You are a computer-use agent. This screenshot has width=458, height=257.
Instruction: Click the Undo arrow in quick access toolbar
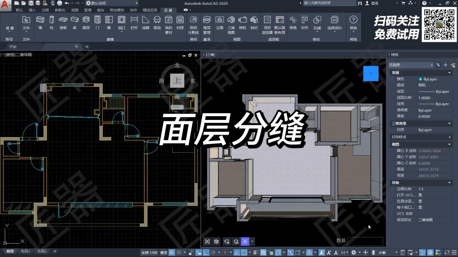click(x=67, y=3)
